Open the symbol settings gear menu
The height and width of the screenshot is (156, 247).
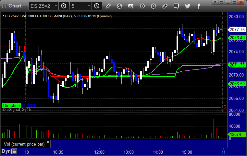64,6
